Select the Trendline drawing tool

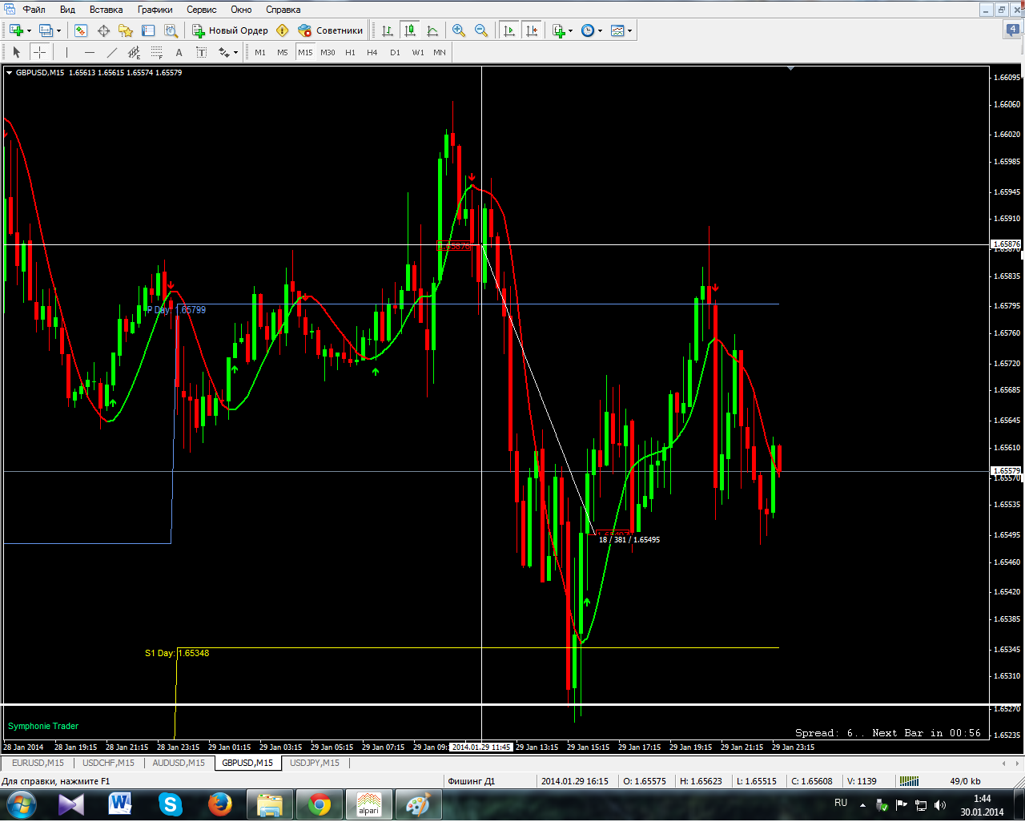pos(111,52)
